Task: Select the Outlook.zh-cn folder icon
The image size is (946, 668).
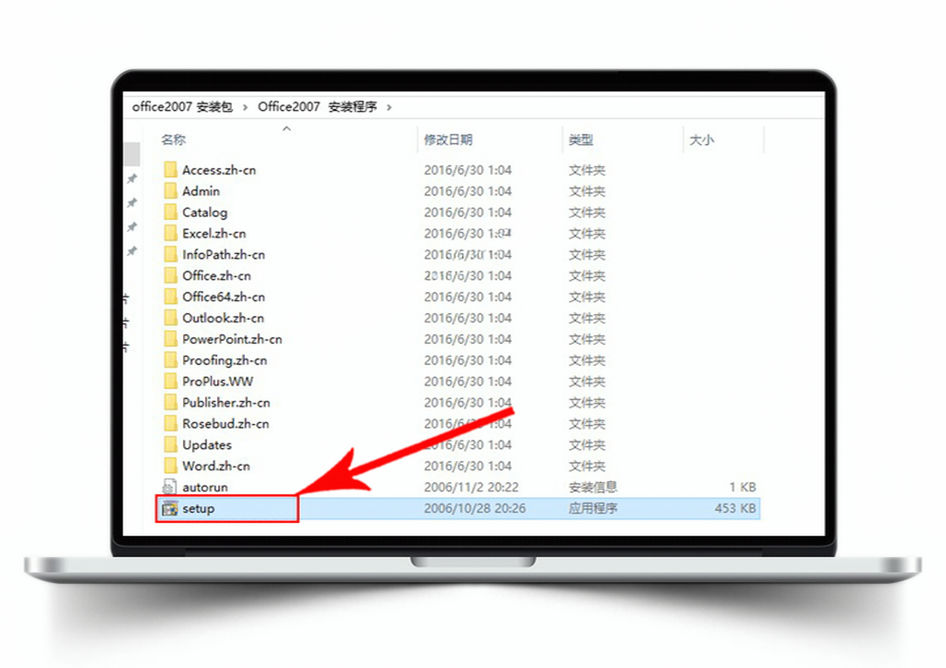Action: pos(170,318)
